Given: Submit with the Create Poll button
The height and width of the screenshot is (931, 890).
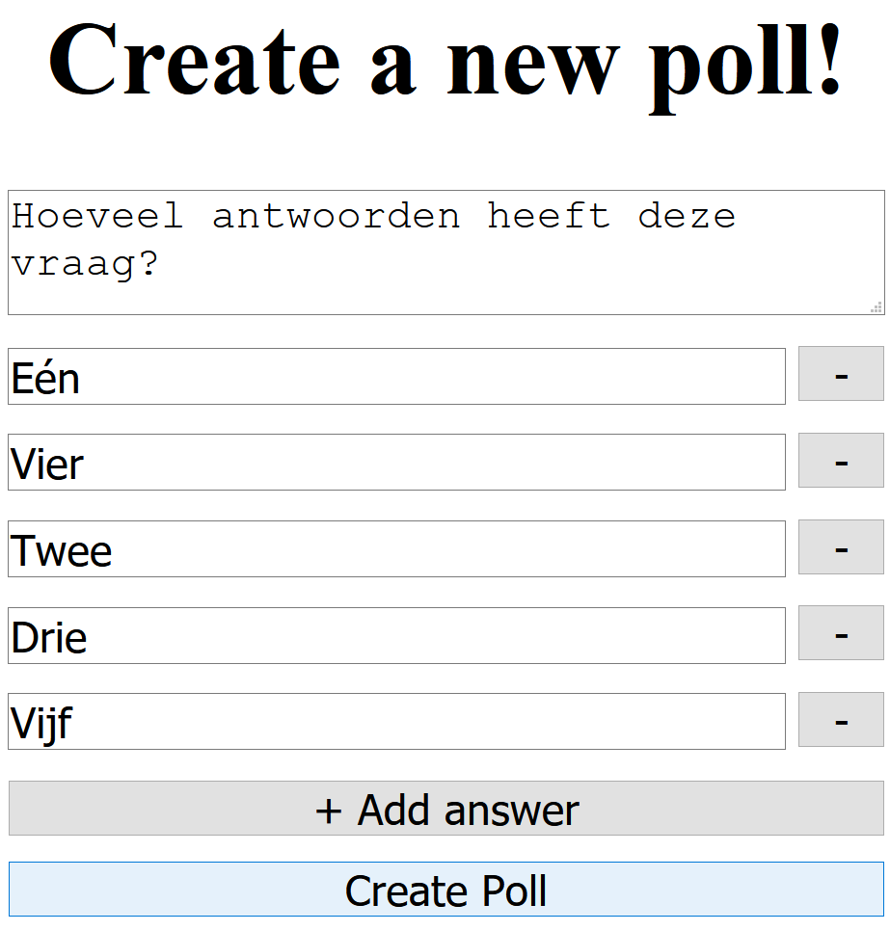Looking at the screenshot, I should point(445,890).
